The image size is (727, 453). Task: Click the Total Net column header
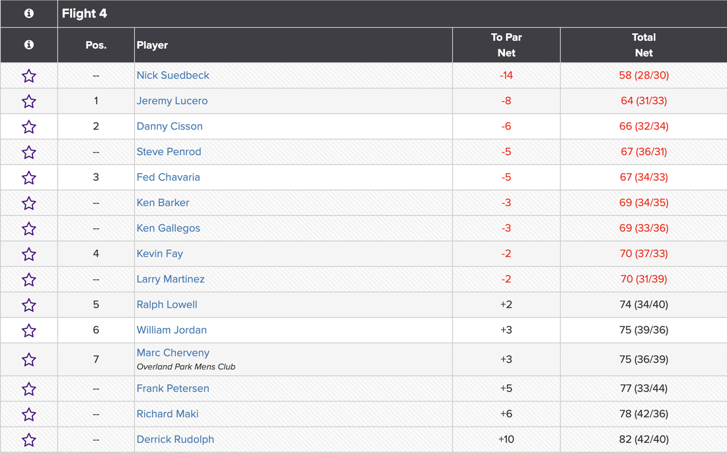(643, 45)
